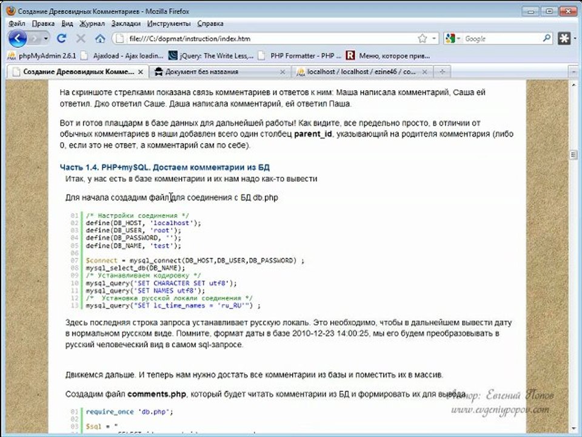Click the phpMyAdmin bookmark favicon
Screen dimensions: 582x437
coord(12,56)
